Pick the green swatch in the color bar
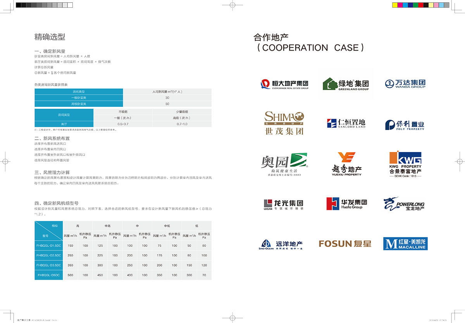This screenshot has height=323, width=465. [x=415, y=5]
